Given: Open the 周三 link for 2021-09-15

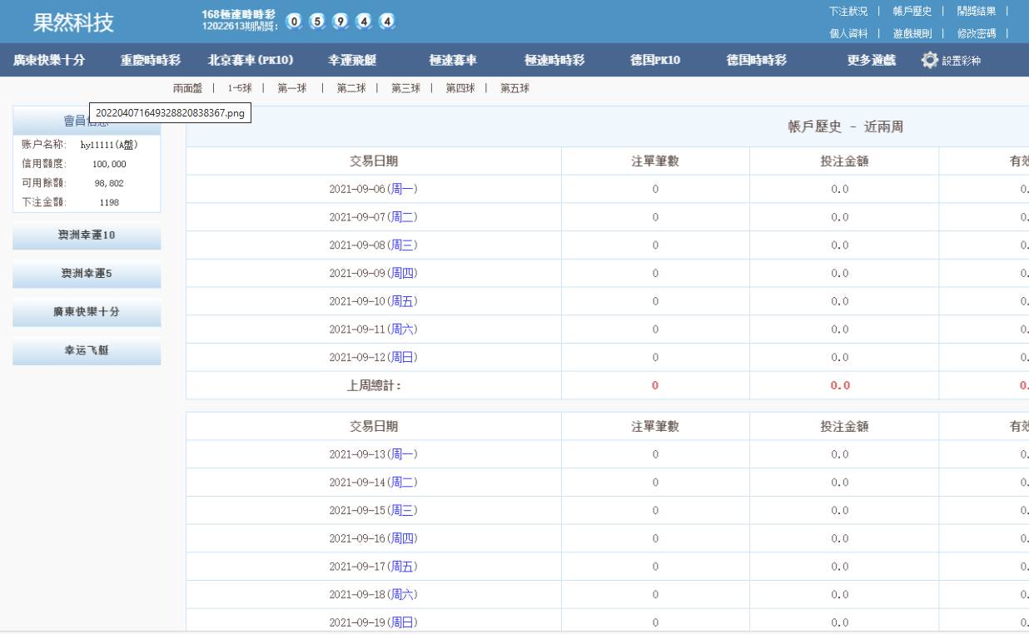Looking at the screenshot, I should pyautogui.click(x=403, y=511).
